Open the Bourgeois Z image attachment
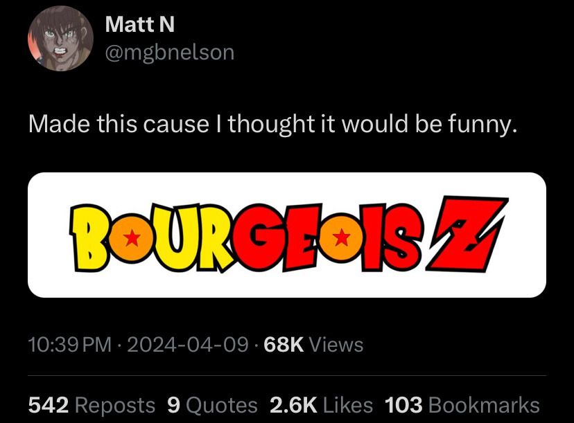This screenshot has height=423, width=574. point(287,235)
